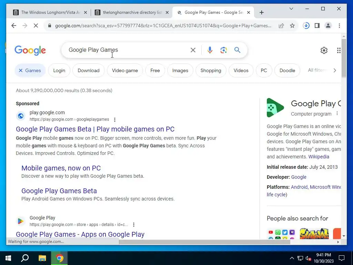Bookmark this page with the star

click(x=292, y=26)
